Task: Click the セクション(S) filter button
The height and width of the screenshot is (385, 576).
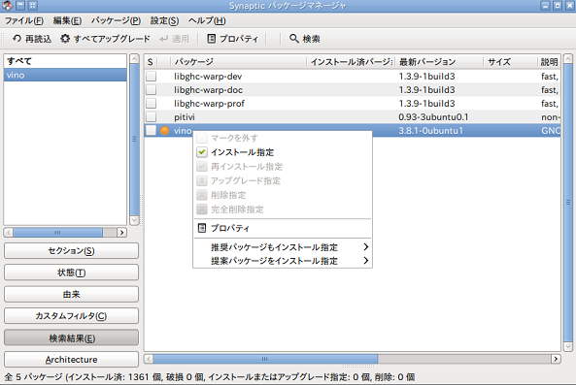Action: coord(71,251)
